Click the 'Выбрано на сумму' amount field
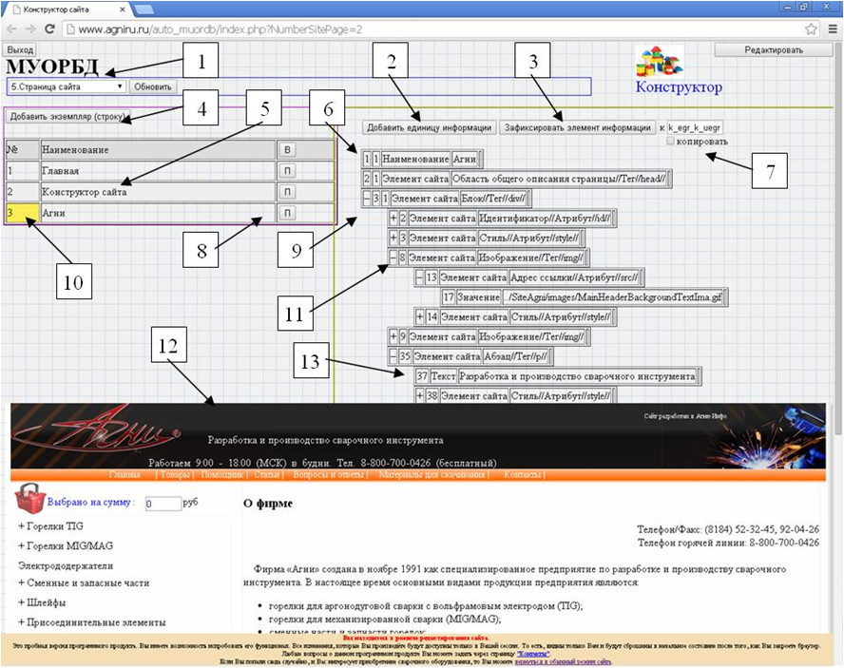 (x=163, y=504)
